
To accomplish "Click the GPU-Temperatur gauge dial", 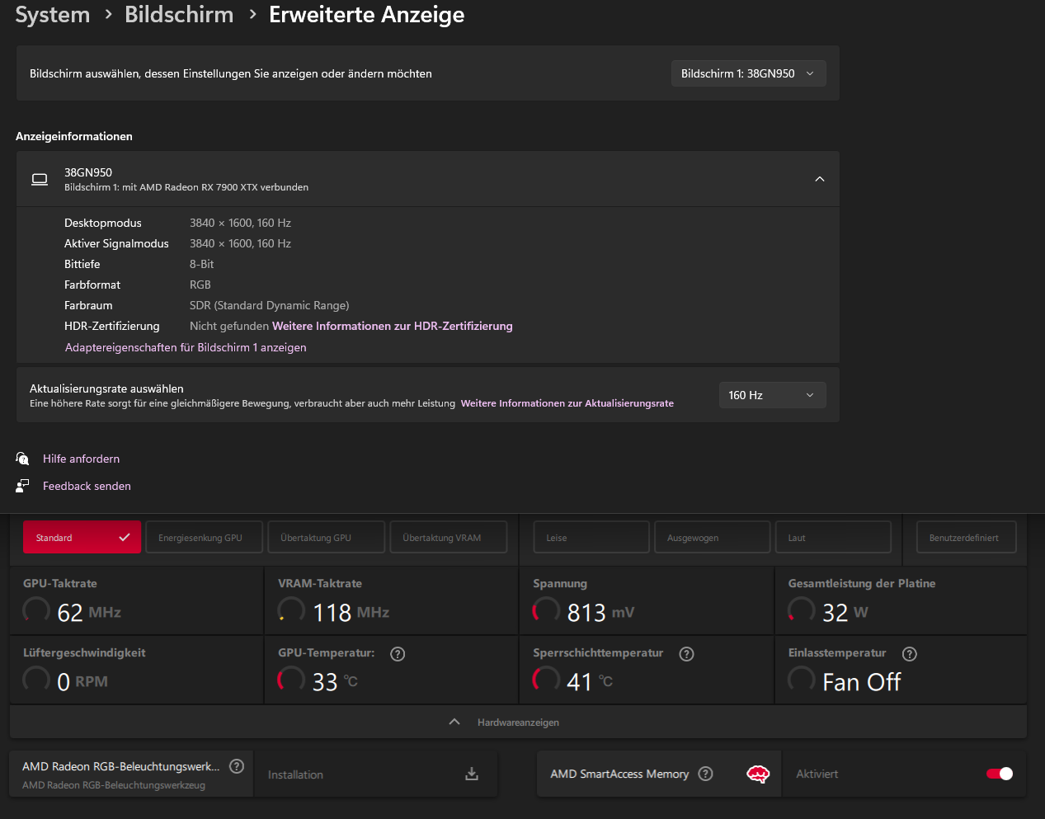I will tap(291, 680).
